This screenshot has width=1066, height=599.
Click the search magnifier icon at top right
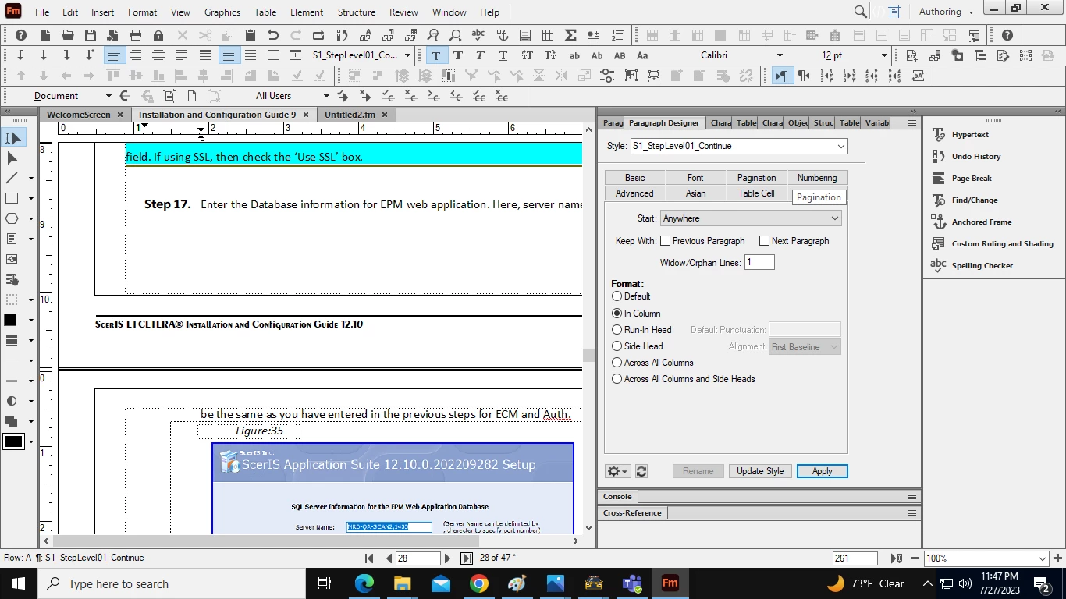[860, 12]
